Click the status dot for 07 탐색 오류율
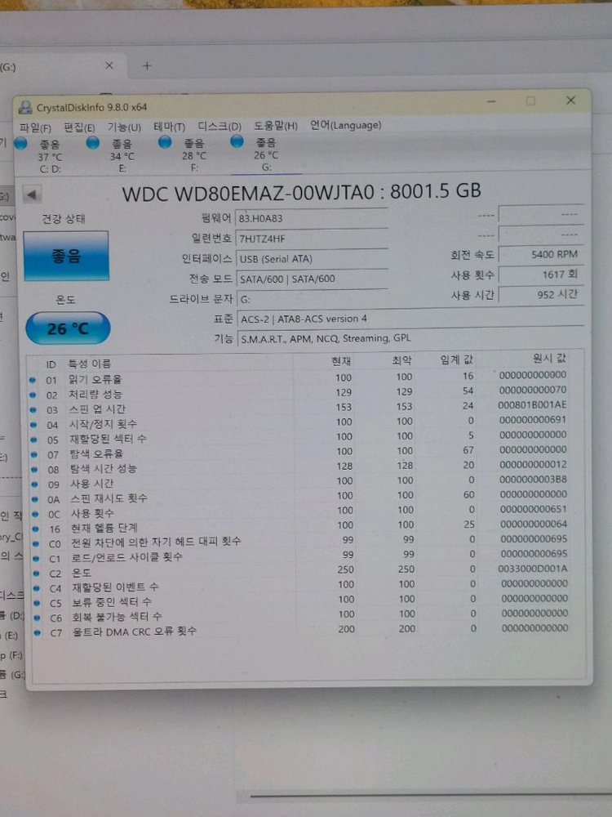The width and height of the screenshot is (612, 817). click(33, 455)
